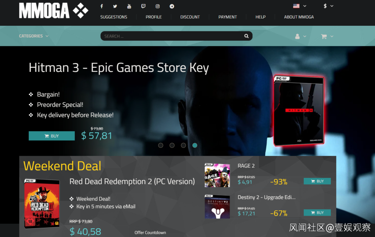This screenshot has height=237, width=375.
Task: Open the Red Dead Redemption 2 cover
Action: [42, 204]
